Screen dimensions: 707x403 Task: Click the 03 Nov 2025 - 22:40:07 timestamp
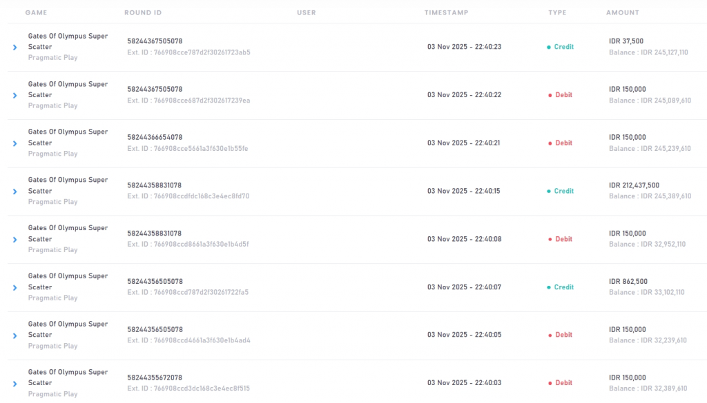coord(464,287)
